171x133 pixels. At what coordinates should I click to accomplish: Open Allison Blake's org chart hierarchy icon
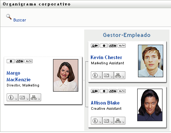pos(119,120)
